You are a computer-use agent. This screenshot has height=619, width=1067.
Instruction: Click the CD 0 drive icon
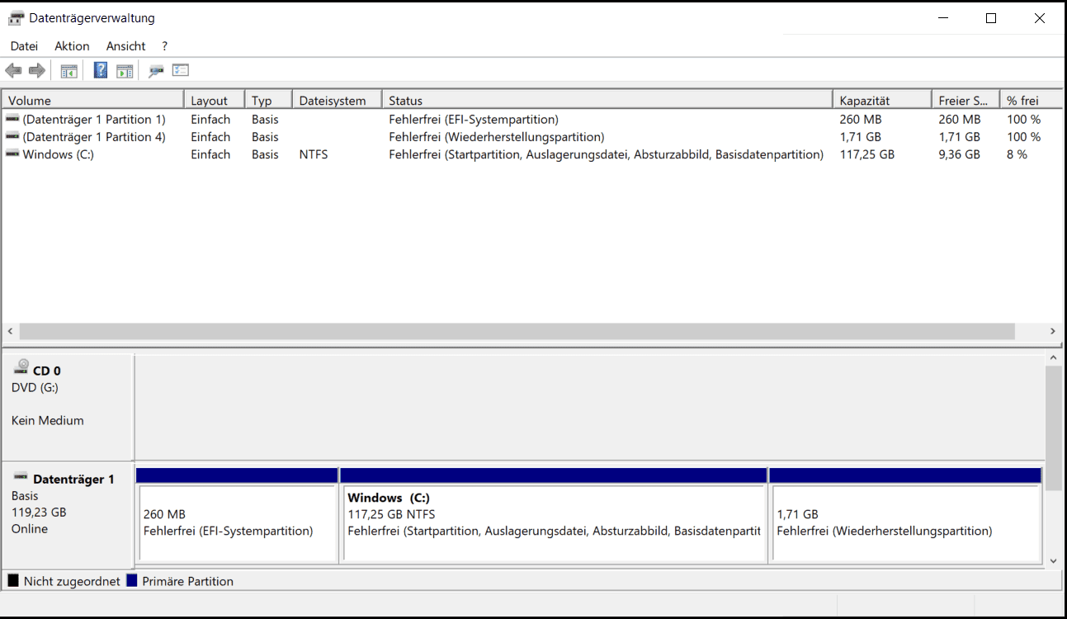[x=21, y=368]
